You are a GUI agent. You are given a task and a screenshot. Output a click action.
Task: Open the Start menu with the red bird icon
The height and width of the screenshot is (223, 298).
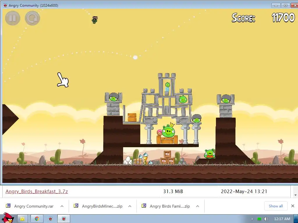tap(8, 218)
